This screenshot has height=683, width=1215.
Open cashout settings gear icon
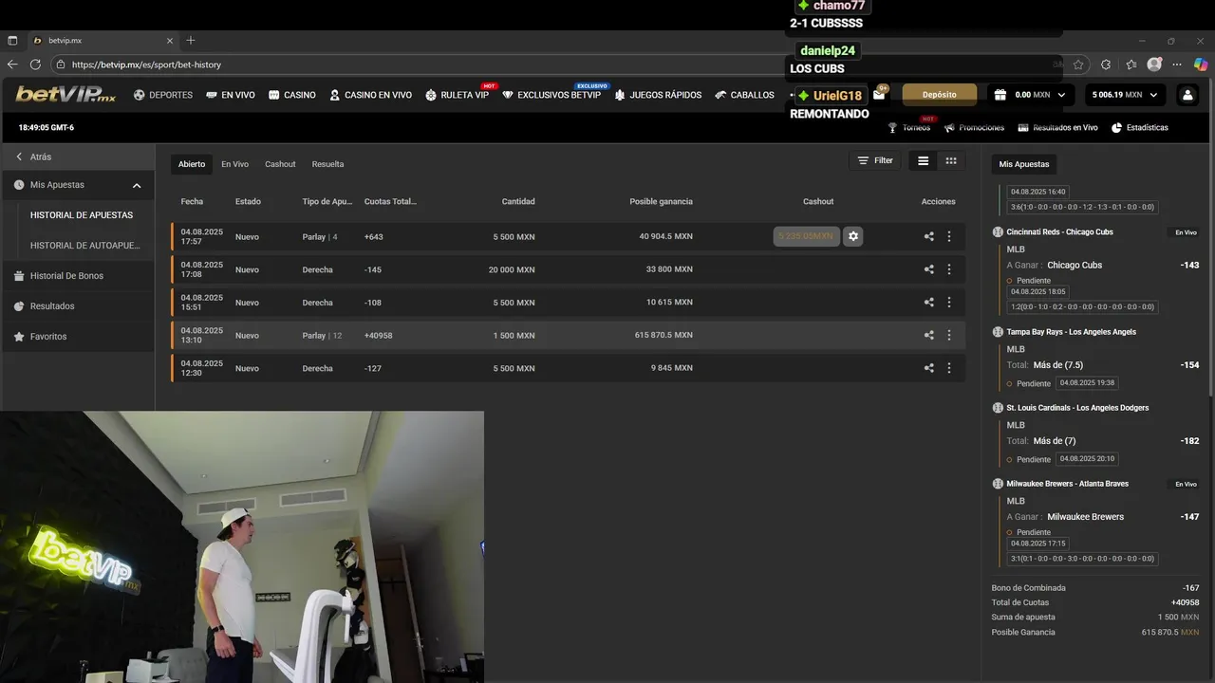pos(852,236)
